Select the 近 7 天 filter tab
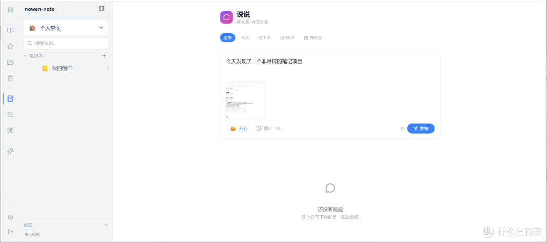The width and height of the screenshot is (547, 243). tap(264, 38)
